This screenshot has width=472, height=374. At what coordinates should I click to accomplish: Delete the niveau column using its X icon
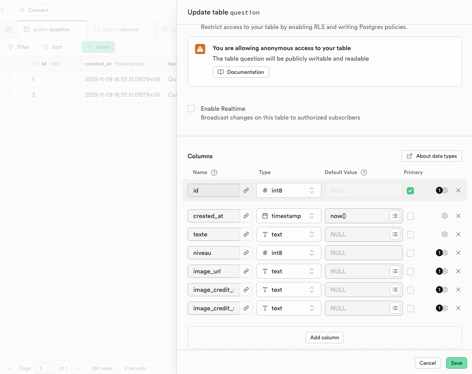coord(458,253)
